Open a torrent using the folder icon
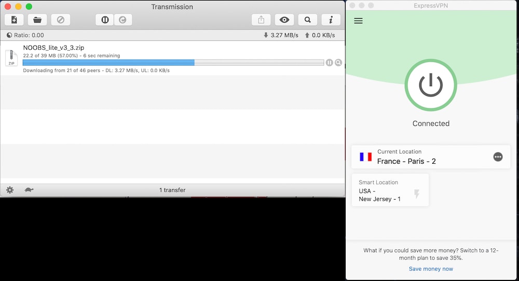The image size is (519, 281). pos(37,20)
